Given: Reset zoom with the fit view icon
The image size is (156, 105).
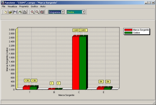Looking at the screenshot, I should (x=42, y=12).
